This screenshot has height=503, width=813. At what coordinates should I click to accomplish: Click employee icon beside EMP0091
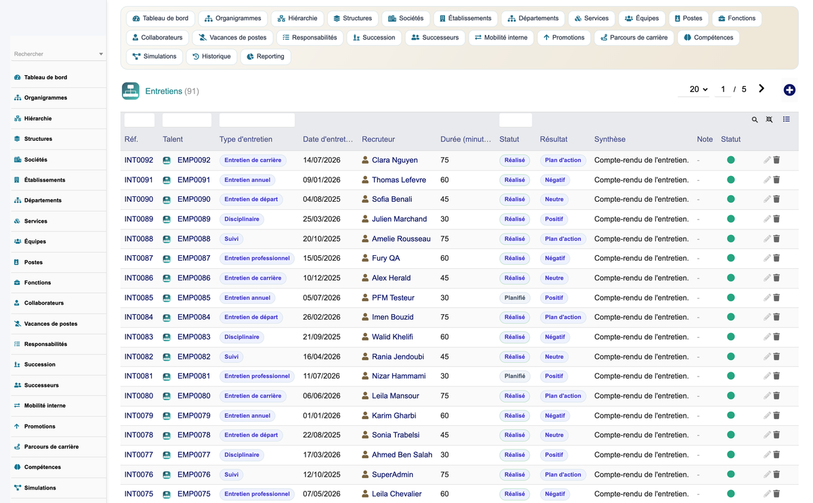coord(167,180)
